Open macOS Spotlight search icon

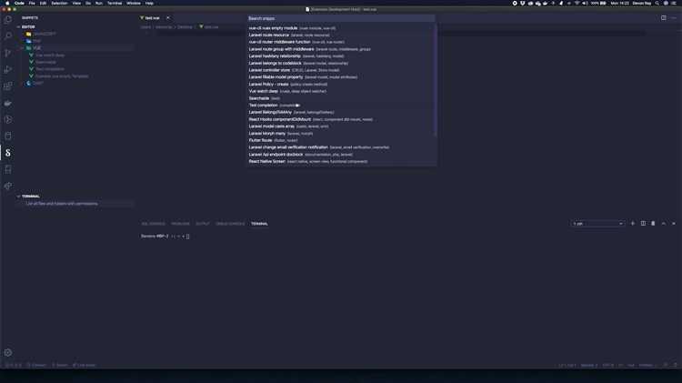(657, 3)
